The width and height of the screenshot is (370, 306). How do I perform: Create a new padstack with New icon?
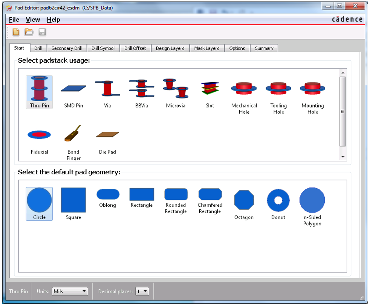(16, 32)
